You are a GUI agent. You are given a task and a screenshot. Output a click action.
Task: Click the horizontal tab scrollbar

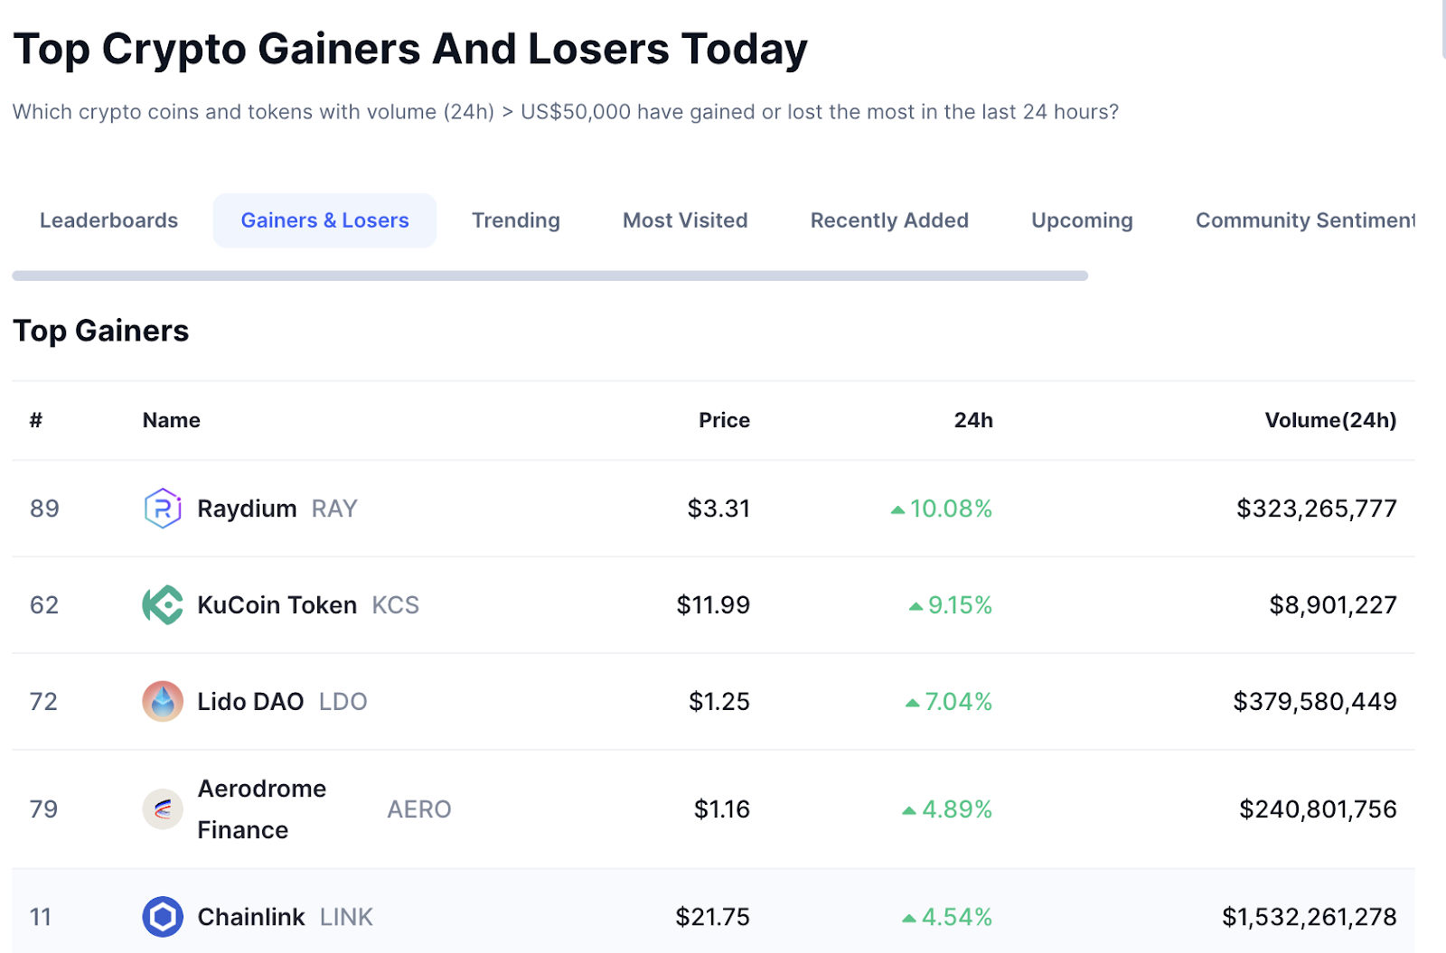coord(550,276)
